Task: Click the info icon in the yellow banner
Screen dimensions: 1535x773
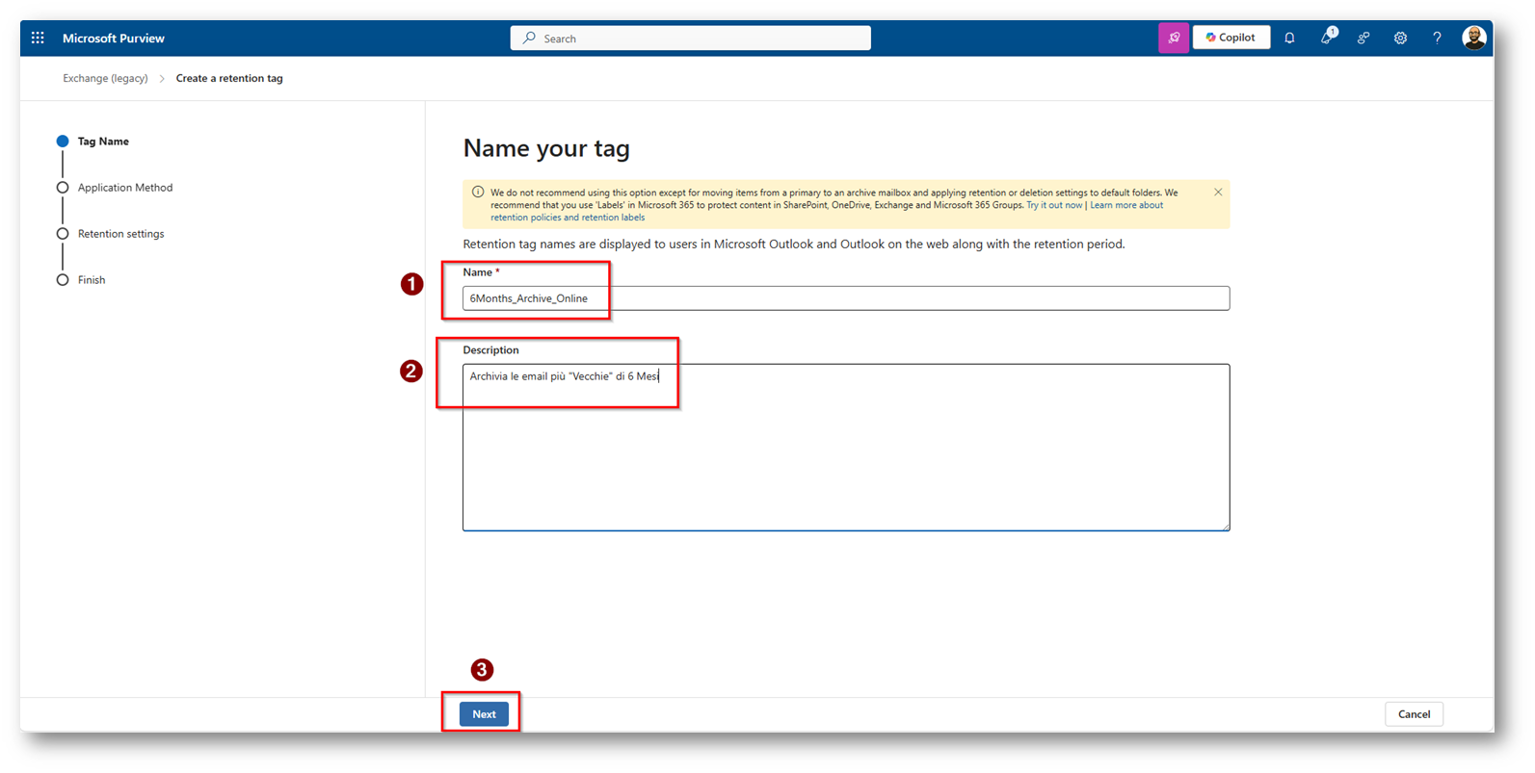Action: [478, 193]
